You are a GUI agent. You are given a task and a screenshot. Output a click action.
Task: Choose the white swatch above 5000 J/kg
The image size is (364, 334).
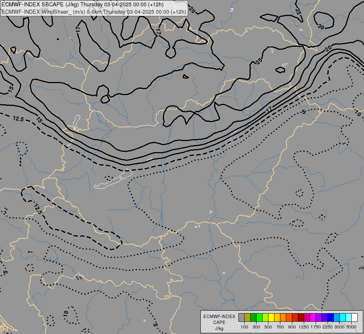coord(355,318)
